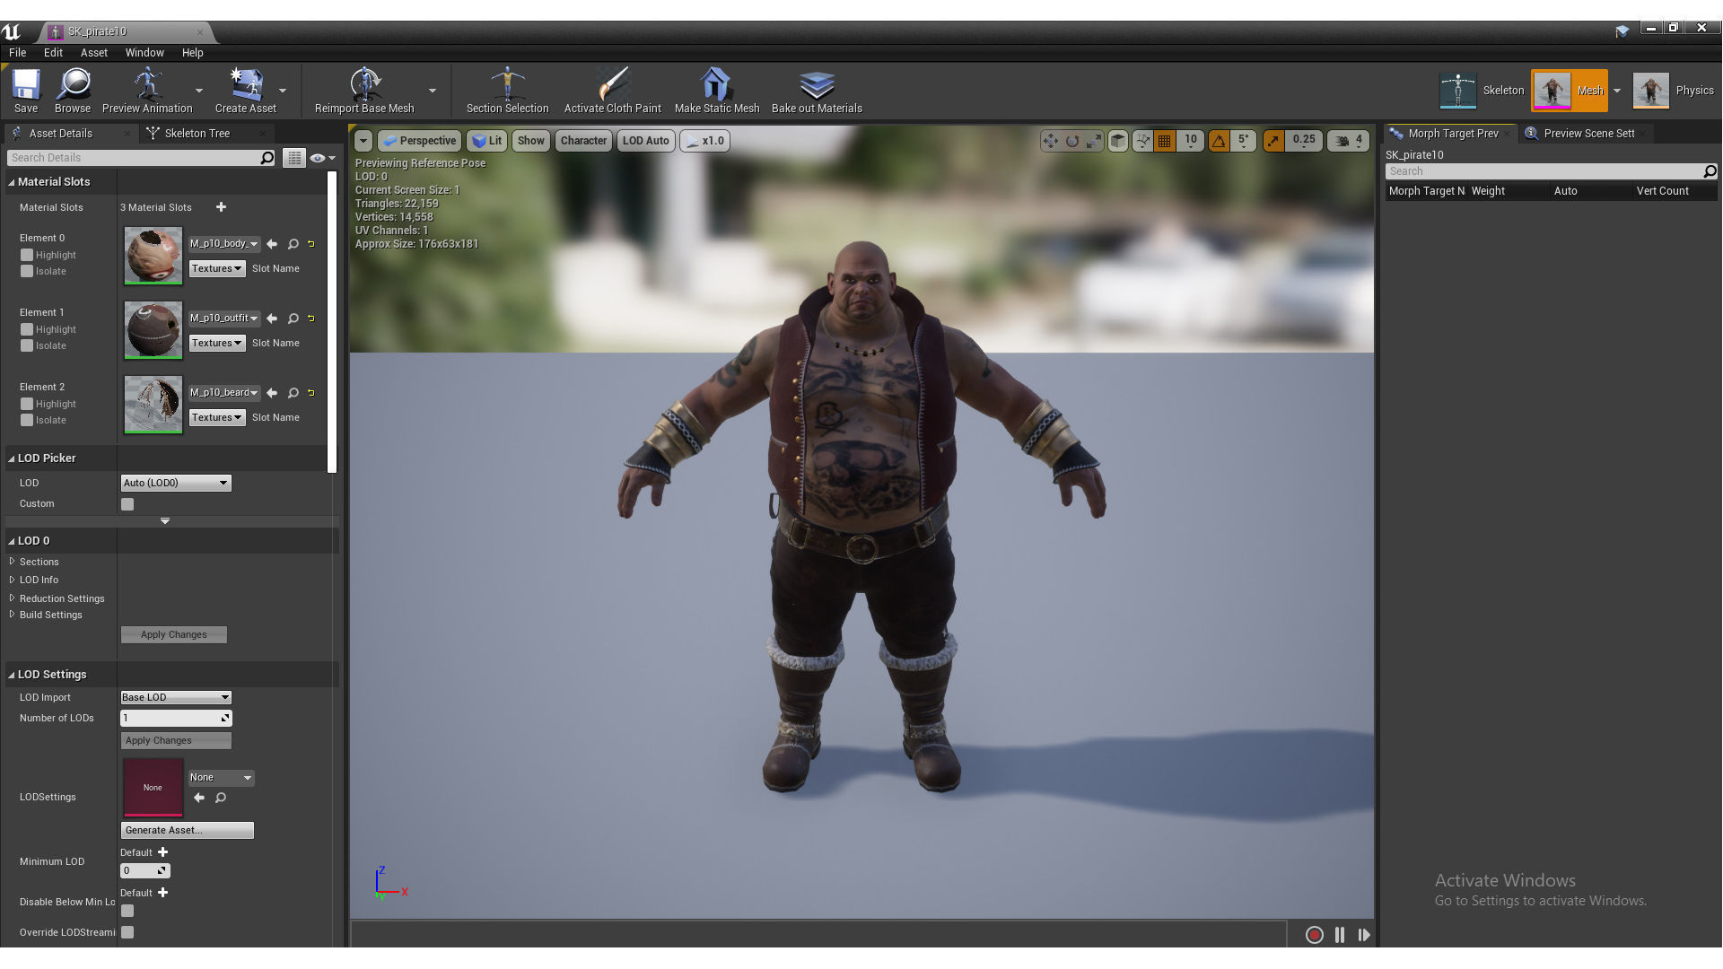Click the Save toolbar icon
Viewport: 1723px width, 969px height.
26,85
